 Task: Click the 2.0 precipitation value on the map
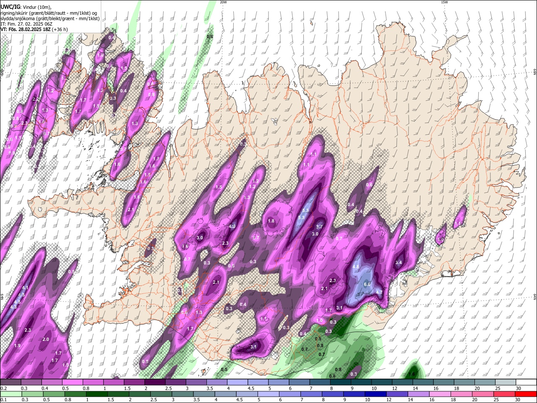pos(46,339)
